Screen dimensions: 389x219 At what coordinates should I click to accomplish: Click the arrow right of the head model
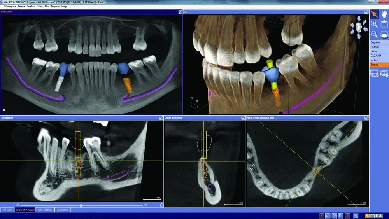coord(366,29)
